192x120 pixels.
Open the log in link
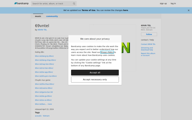(173, 4)
